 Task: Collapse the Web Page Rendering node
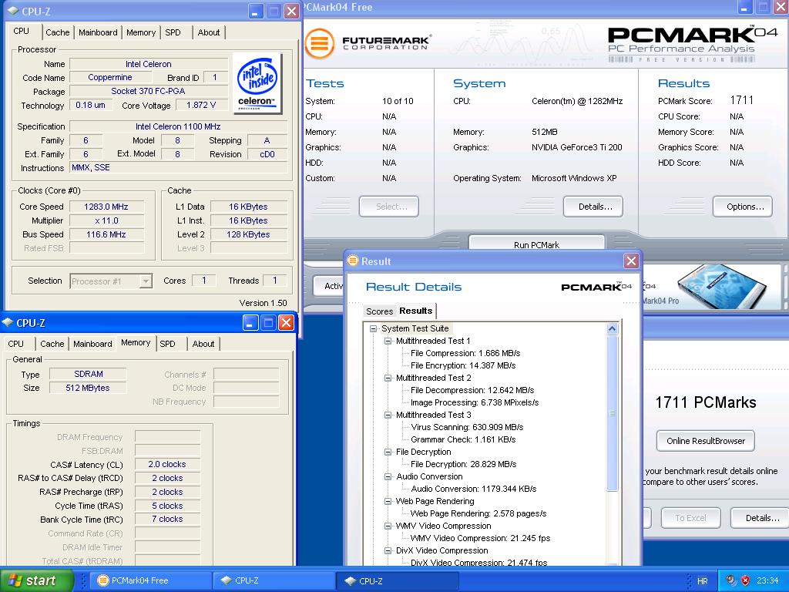[388, 501]
